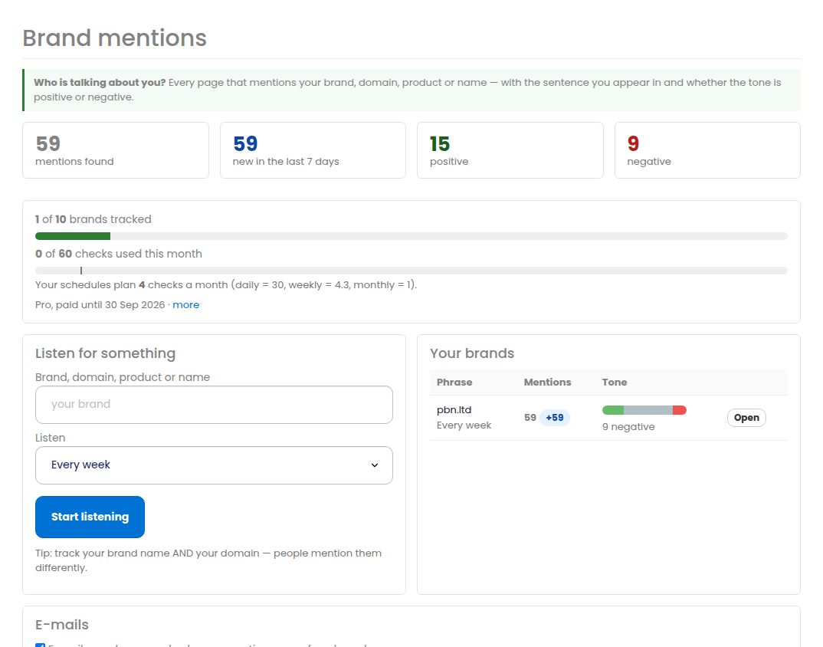Viewport: 823px width, 647px height.
Task: Click the 9 negative label under tone bar
Action: [x=628, y=426]
